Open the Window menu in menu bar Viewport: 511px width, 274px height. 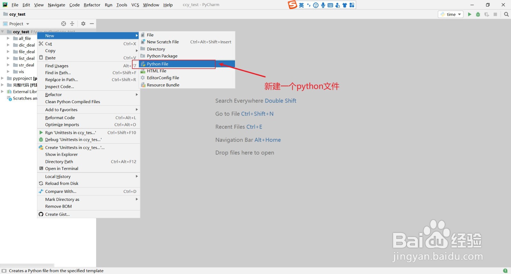click(x=151, y=5)
